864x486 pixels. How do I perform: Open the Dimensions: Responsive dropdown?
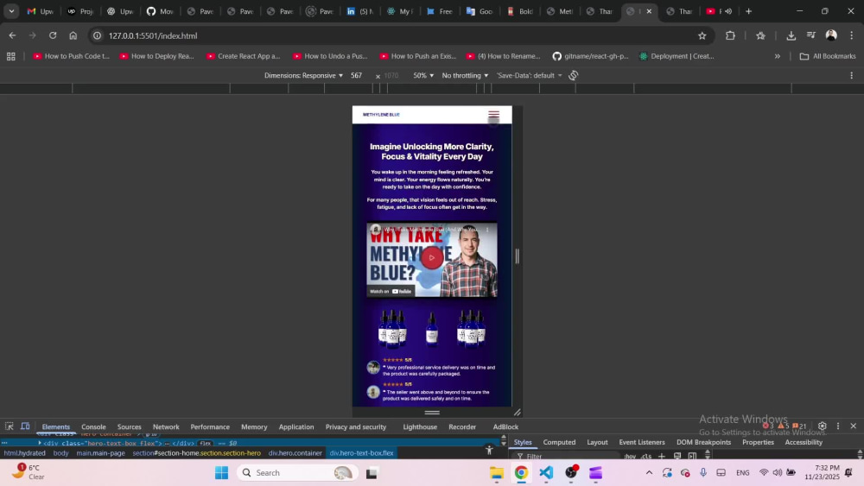click(x=303, y=75)
